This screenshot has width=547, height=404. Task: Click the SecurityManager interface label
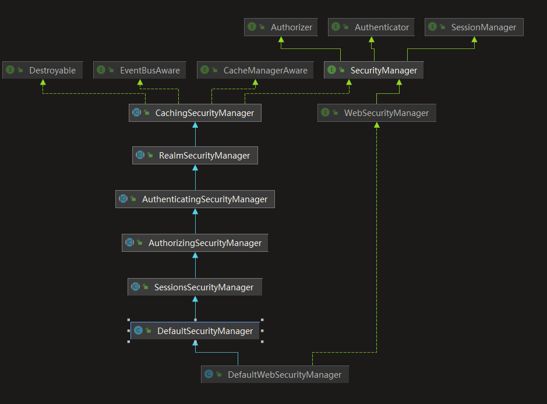pos(383,70)
